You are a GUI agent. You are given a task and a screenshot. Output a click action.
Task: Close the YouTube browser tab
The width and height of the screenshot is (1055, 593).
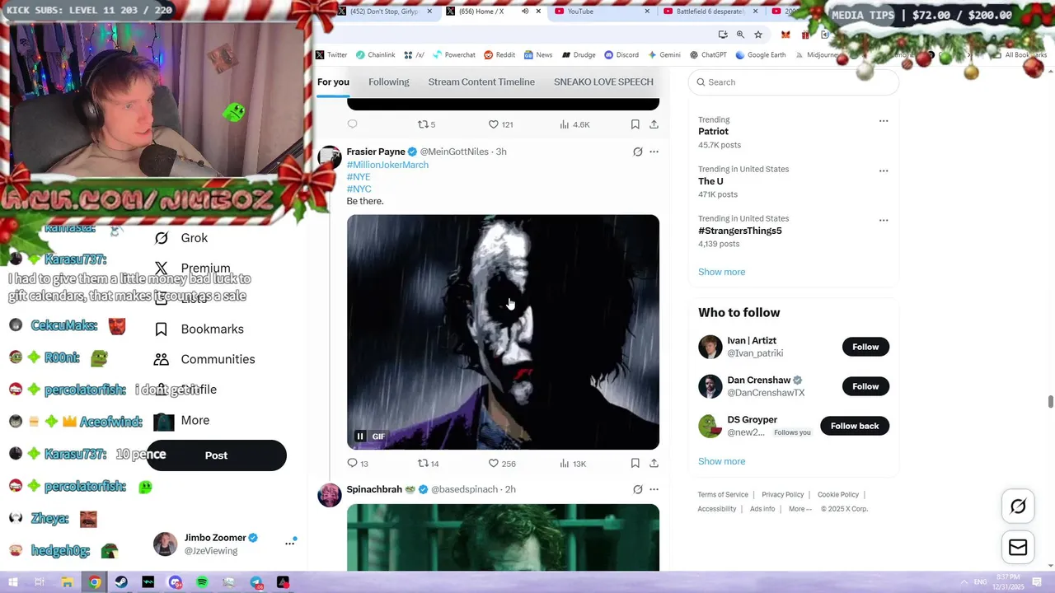point(647,12)
